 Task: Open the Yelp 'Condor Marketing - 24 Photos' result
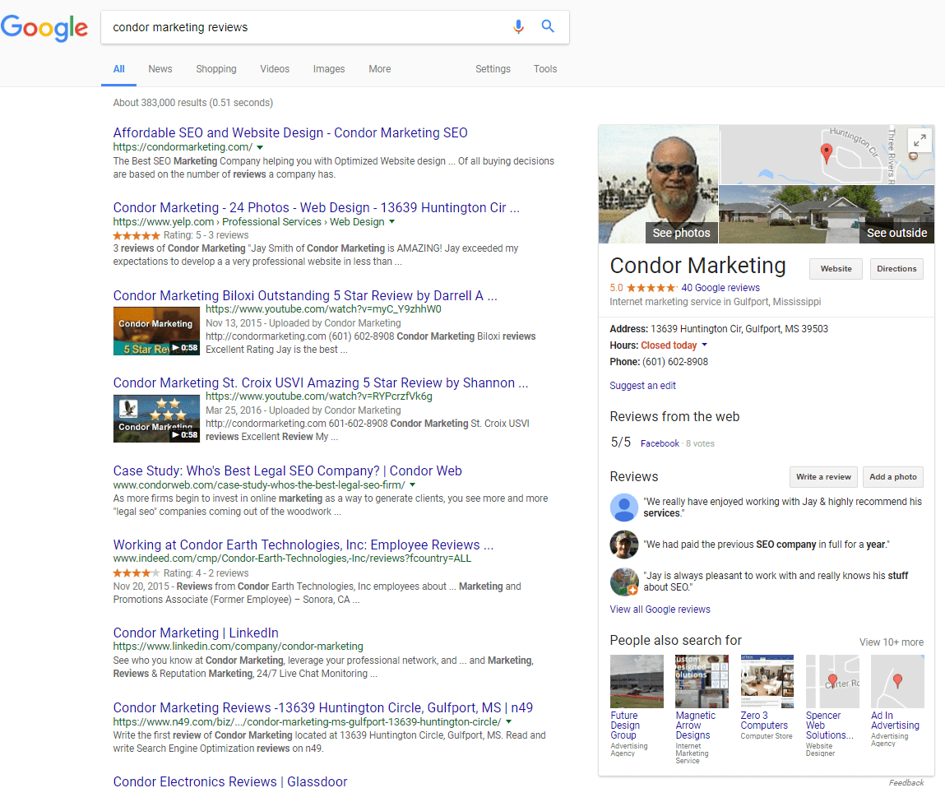click(x=317, y=207)
